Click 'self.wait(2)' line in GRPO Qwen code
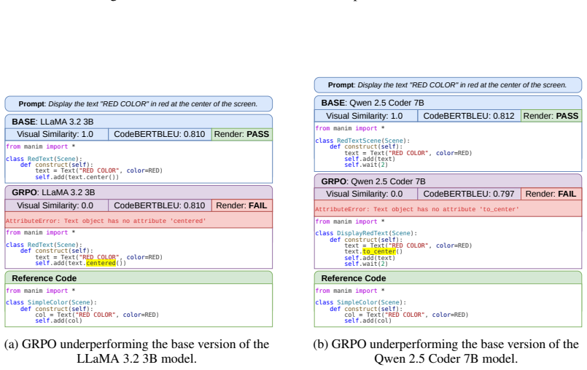Viewport: 587px width, 370px height. [x=366, y=264]
